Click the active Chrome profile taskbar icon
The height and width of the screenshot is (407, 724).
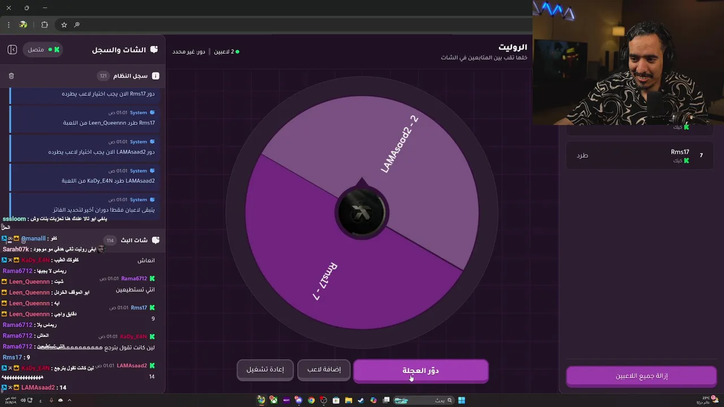tap(261, 400)
